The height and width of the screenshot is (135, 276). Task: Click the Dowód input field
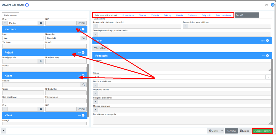[x=66, y=46]
